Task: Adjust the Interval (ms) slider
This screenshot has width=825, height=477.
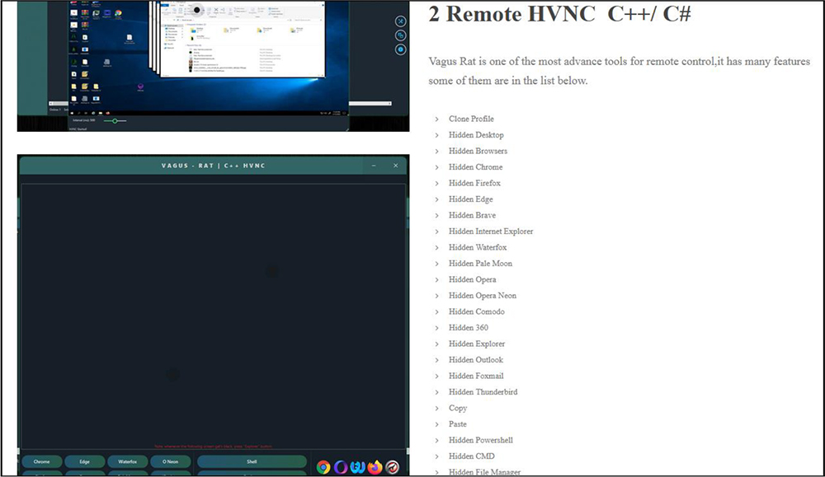Action: (115, 121)
